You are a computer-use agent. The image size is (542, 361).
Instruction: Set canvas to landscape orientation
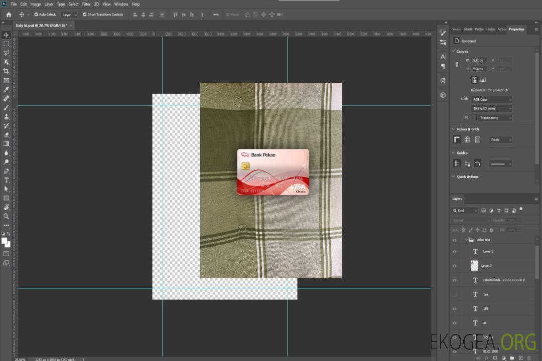483,80
